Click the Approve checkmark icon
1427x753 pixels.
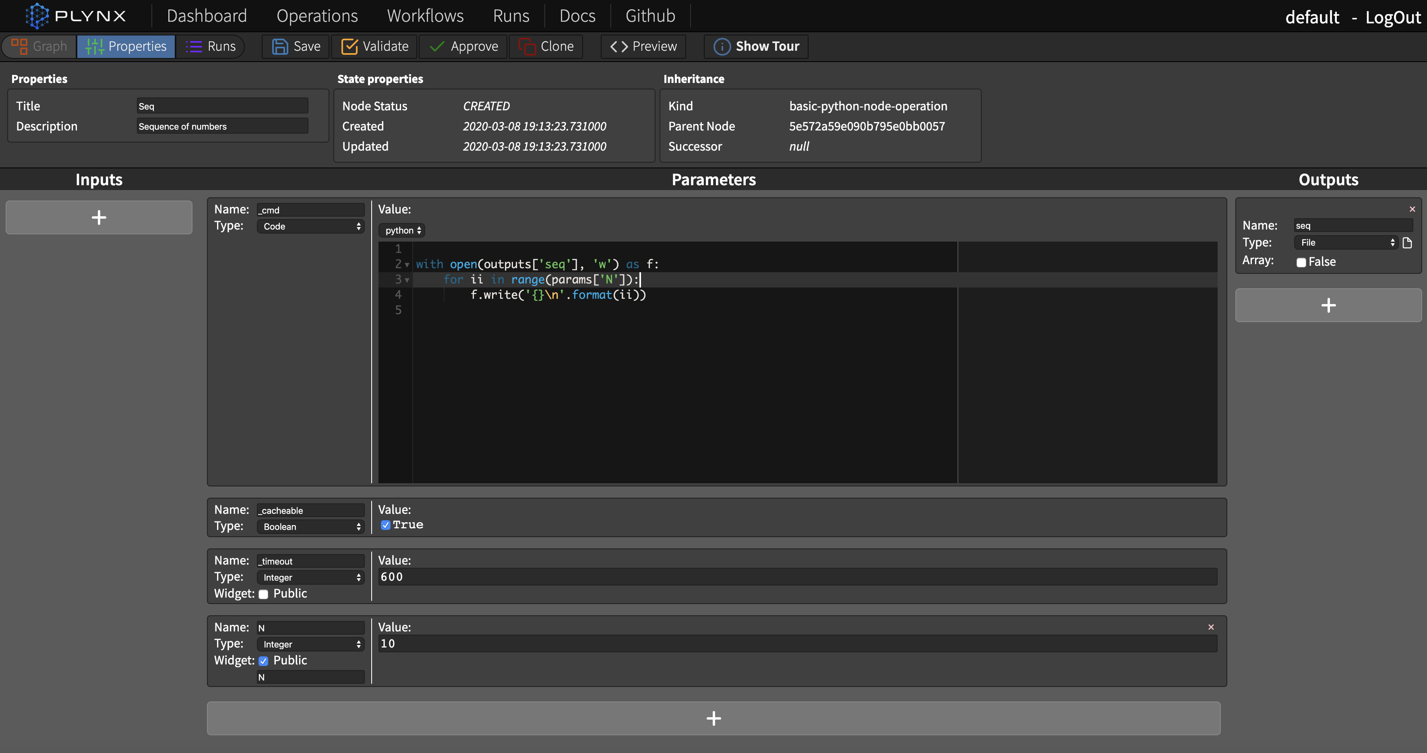[x=437, y=47]
